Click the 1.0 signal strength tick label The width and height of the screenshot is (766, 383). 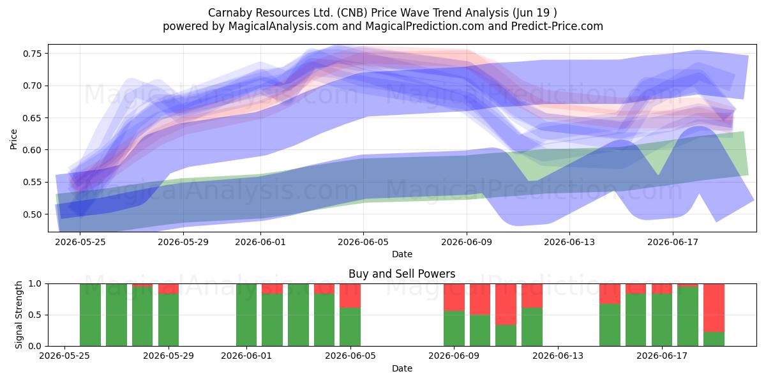pos(36,283)
